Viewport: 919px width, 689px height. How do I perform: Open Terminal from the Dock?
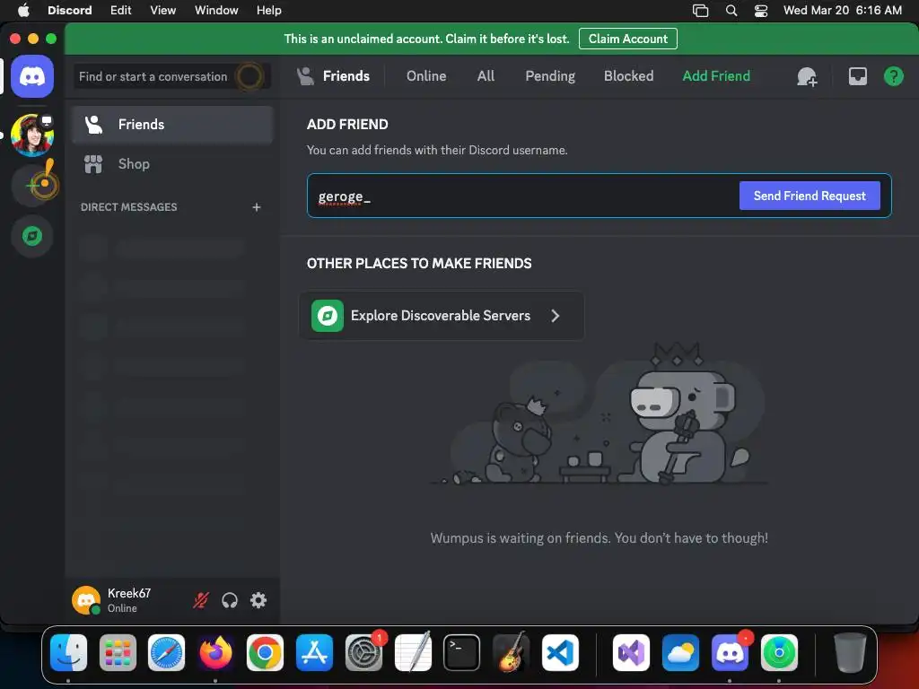[462, 652]
